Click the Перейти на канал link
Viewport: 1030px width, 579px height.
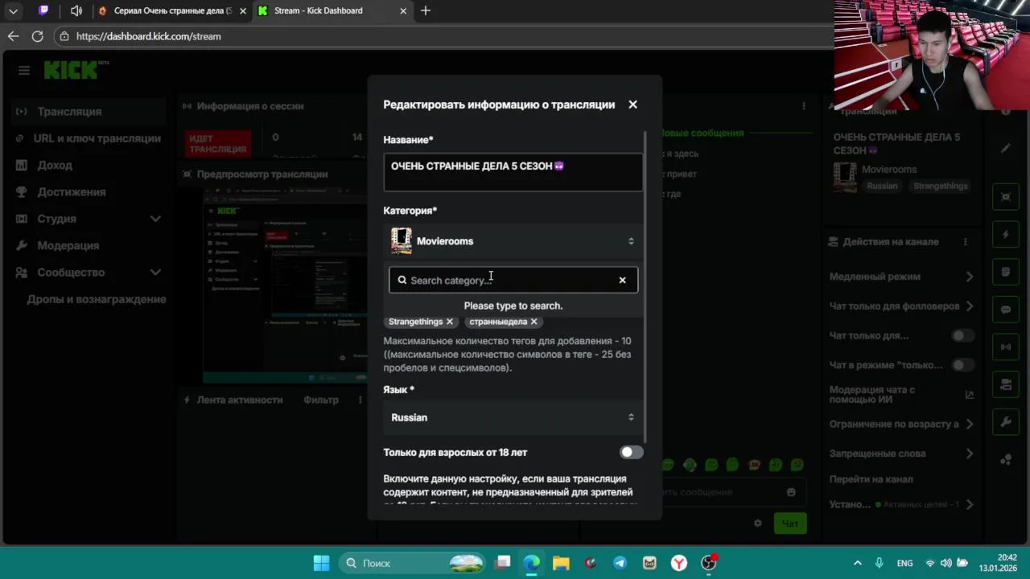coord(871,479)
